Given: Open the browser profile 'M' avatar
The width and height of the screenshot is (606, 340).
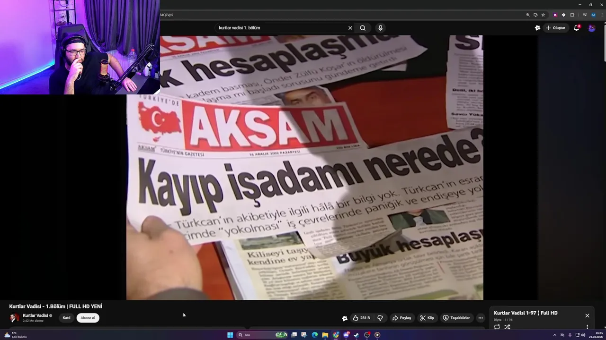Looking at the screenshot, I should pyautogui.click(x=593, y=15).
